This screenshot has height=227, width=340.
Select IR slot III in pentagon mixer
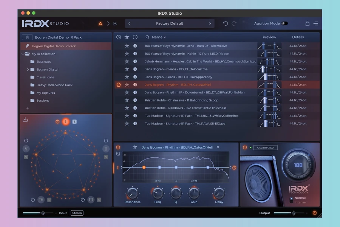click(x=91, y=200)
